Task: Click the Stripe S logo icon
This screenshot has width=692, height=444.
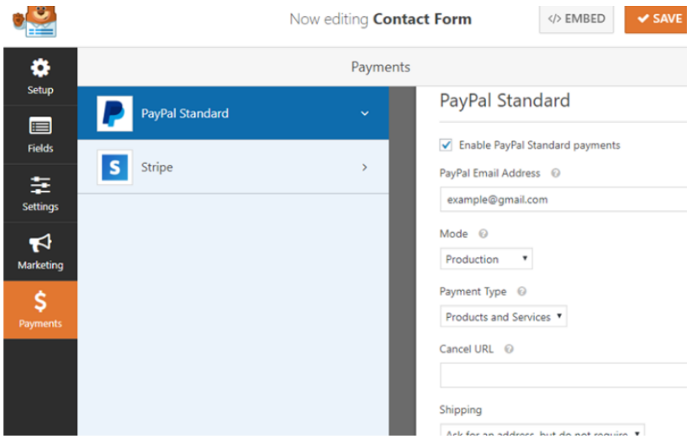Action: tap(114, 167)
